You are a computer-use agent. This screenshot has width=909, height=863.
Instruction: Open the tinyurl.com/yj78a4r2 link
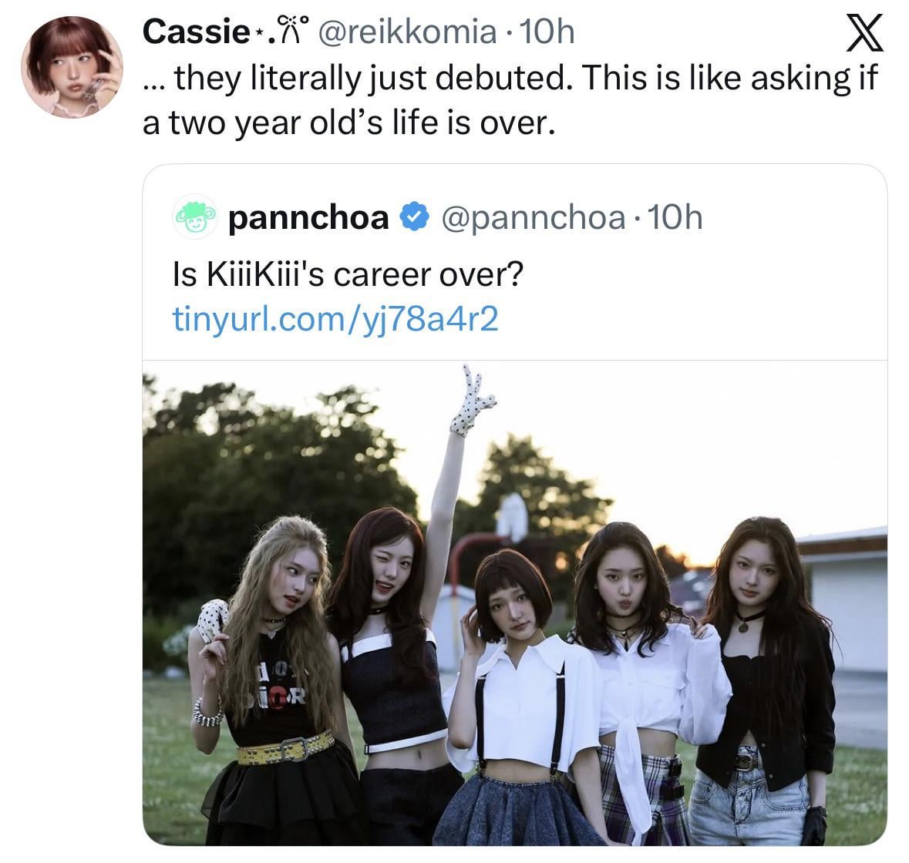coord(335,318)
